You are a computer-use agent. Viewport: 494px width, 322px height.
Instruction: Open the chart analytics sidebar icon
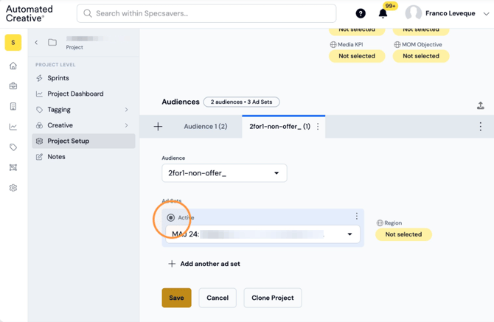point(13,127)
